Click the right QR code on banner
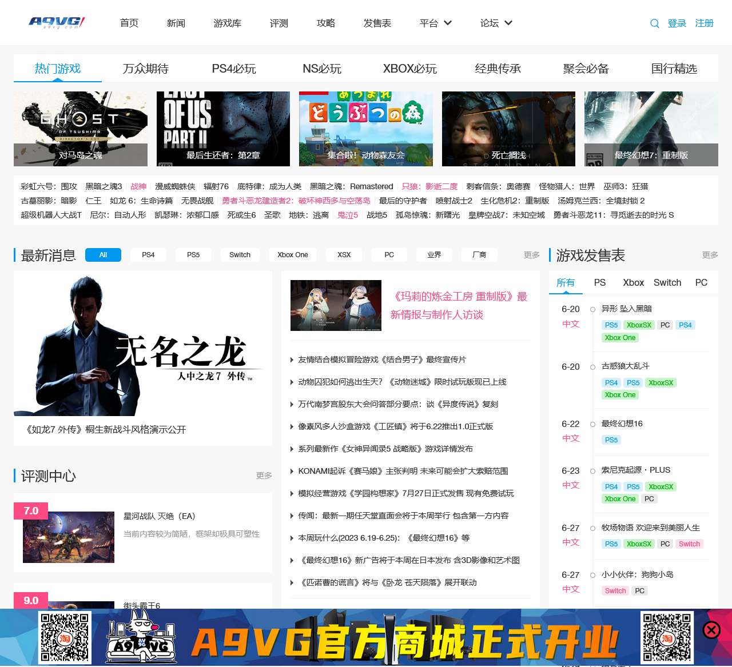This screenshot has width=732, height=667. 667,637
